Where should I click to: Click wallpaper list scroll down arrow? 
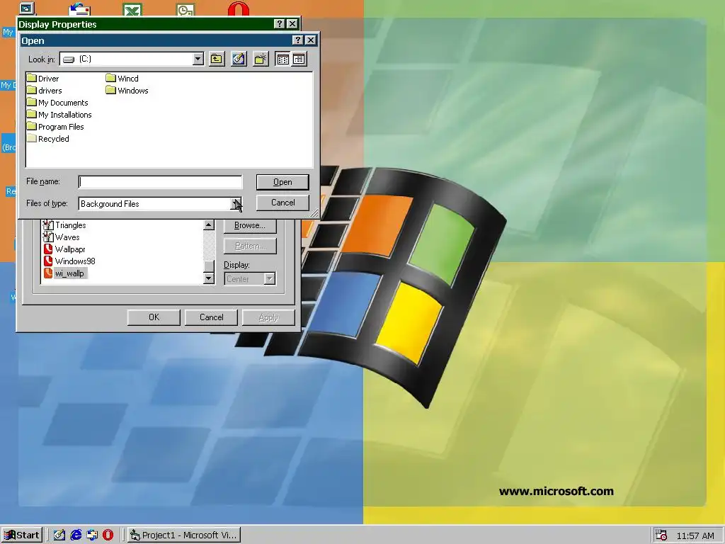coord(209,278)
